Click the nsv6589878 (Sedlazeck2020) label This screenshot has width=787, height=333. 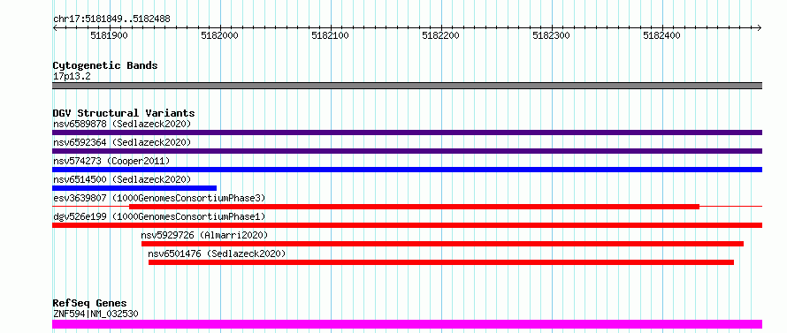pos(122,124)
